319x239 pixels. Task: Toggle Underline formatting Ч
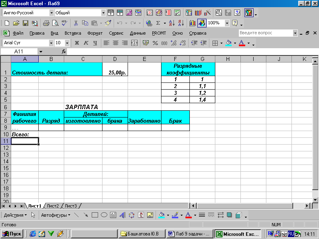click(95, 43)
